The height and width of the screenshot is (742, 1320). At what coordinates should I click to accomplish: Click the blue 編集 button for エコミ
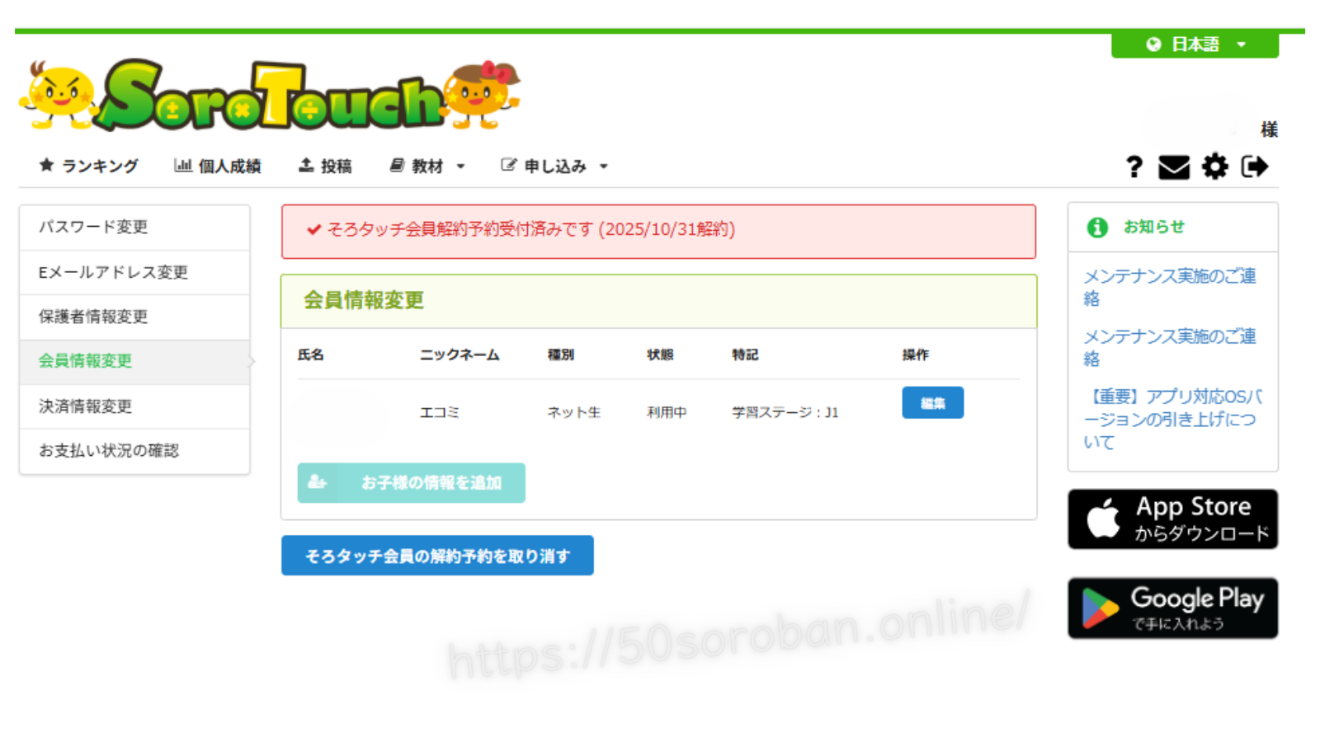point(932,403)
